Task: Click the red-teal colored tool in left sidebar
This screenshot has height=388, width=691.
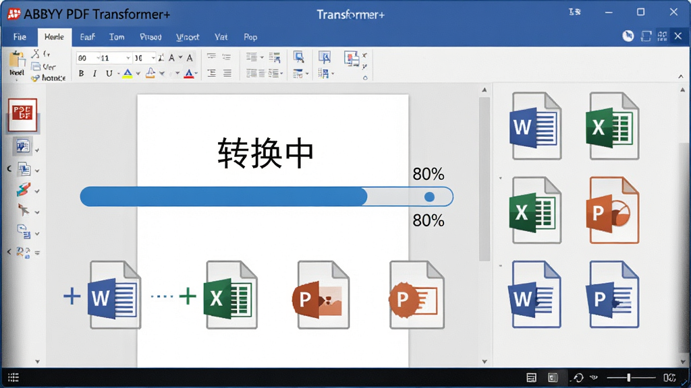Action: click(24, 189)
